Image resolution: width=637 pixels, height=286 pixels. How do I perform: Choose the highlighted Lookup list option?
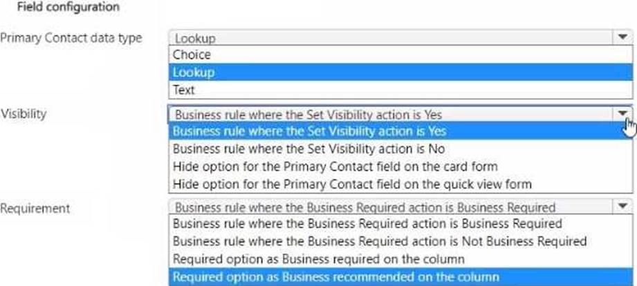point(194,72)
